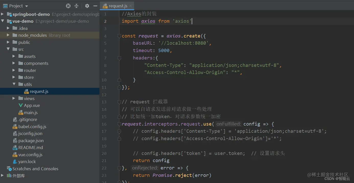Fold the headers block at line 7

pos(119,58)
